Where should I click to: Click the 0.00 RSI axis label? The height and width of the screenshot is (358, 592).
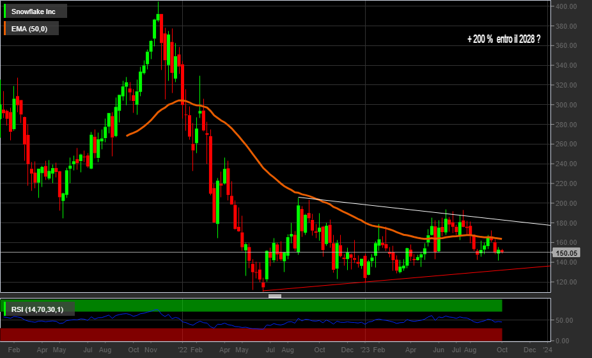coord(563,341)
